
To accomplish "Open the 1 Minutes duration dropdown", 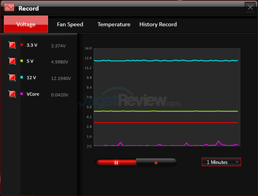I will point(221,162).
